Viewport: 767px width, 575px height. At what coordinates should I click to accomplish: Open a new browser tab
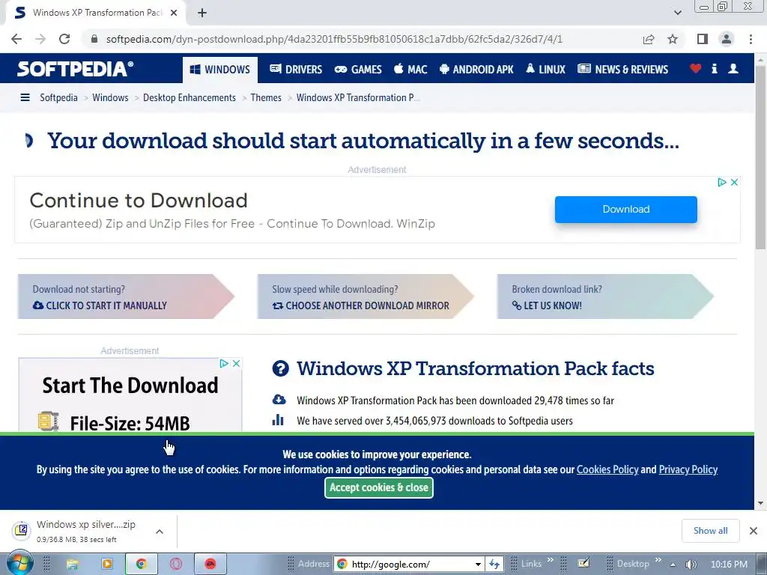tap(202, 13)
